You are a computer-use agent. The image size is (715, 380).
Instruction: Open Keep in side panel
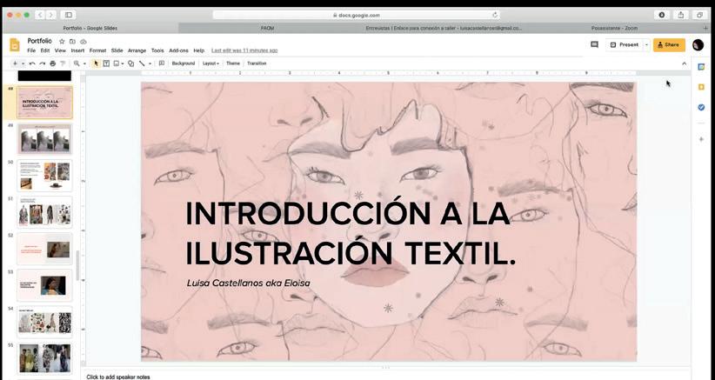(x=701, y=87)
